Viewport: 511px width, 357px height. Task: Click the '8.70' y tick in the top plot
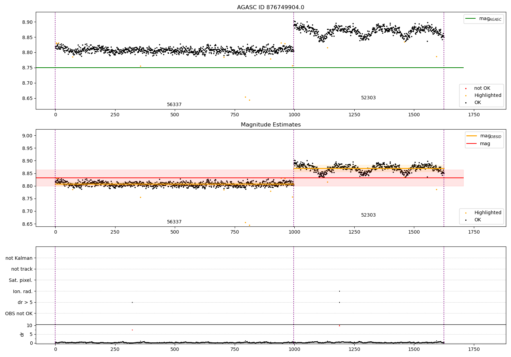click(x=27, y=83)
